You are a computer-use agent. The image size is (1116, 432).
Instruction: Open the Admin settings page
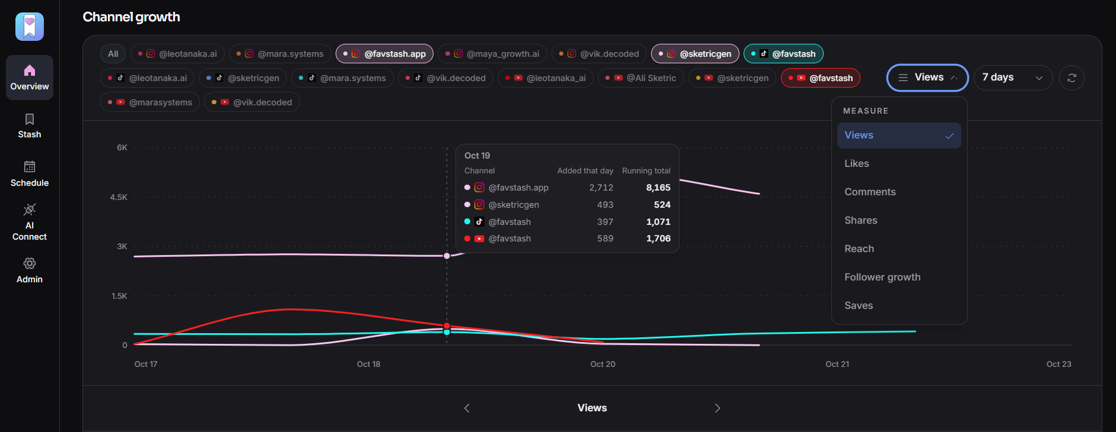pos(30,270)
